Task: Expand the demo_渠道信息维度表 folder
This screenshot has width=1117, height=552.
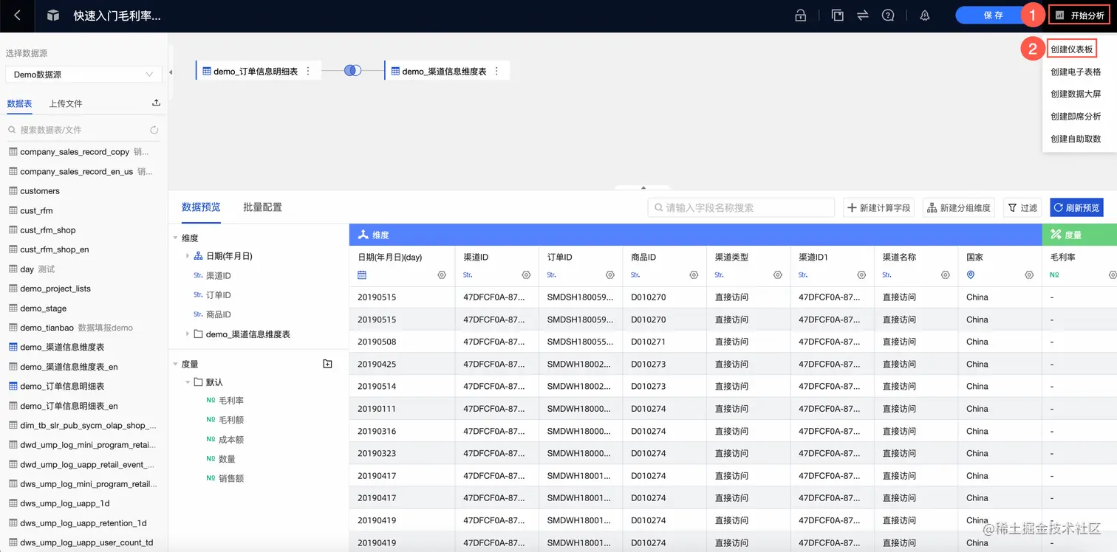Action: click(188, 334)
